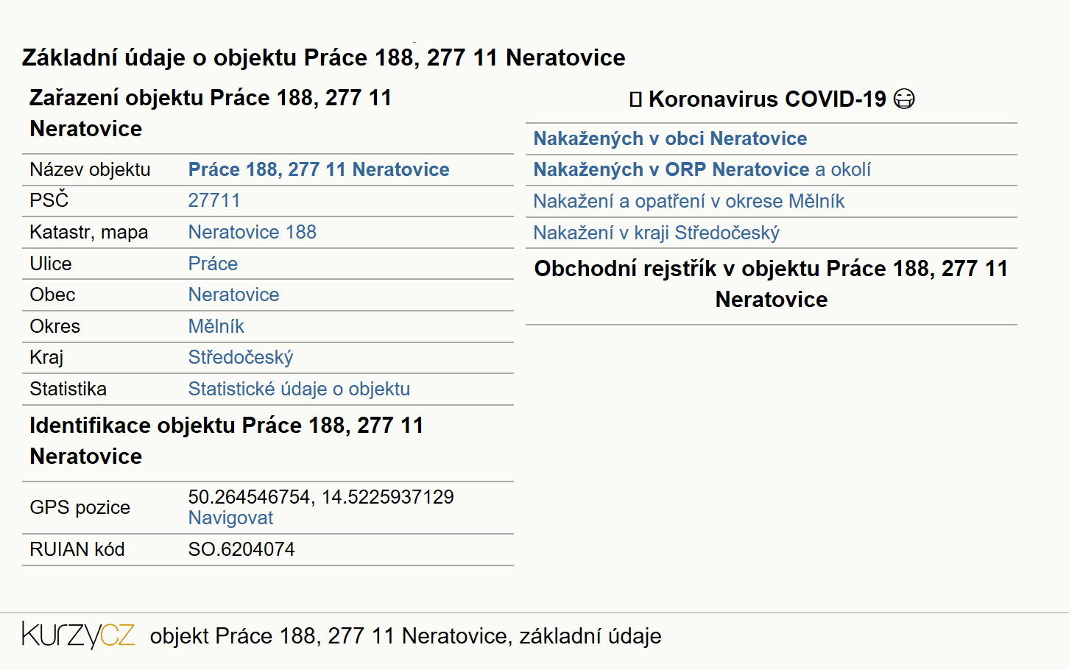Open Nakažených v ORP Neratovice a okolí
Screen dimensions: 1069x670
[702, 169]
